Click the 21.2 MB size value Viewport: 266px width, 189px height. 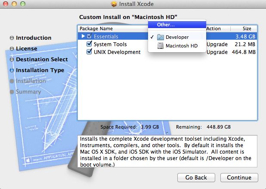245,44
